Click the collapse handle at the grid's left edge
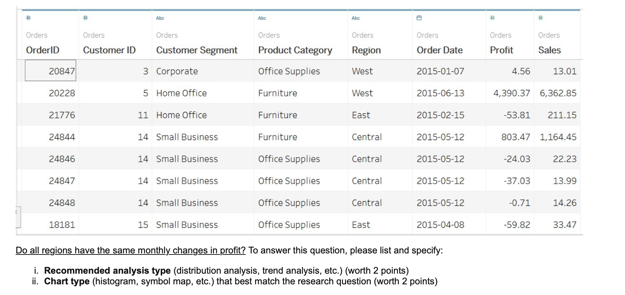Image resolution: width=625 pixels, height=295 pixels. [x=18, y=217]
